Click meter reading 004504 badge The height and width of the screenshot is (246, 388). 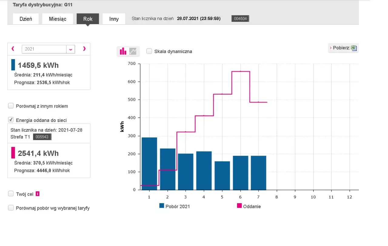240,19
